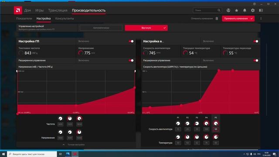The height and width of the screenshot is (157, 279).
Task: Click the current fan speed 745 readout
Action: [x=152, y=53]
